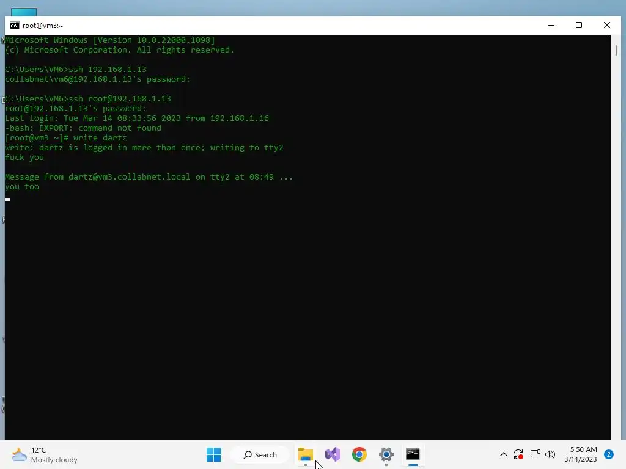Close the root@vm3 terminal window
The image size is (626, 469).
point(607,25)
